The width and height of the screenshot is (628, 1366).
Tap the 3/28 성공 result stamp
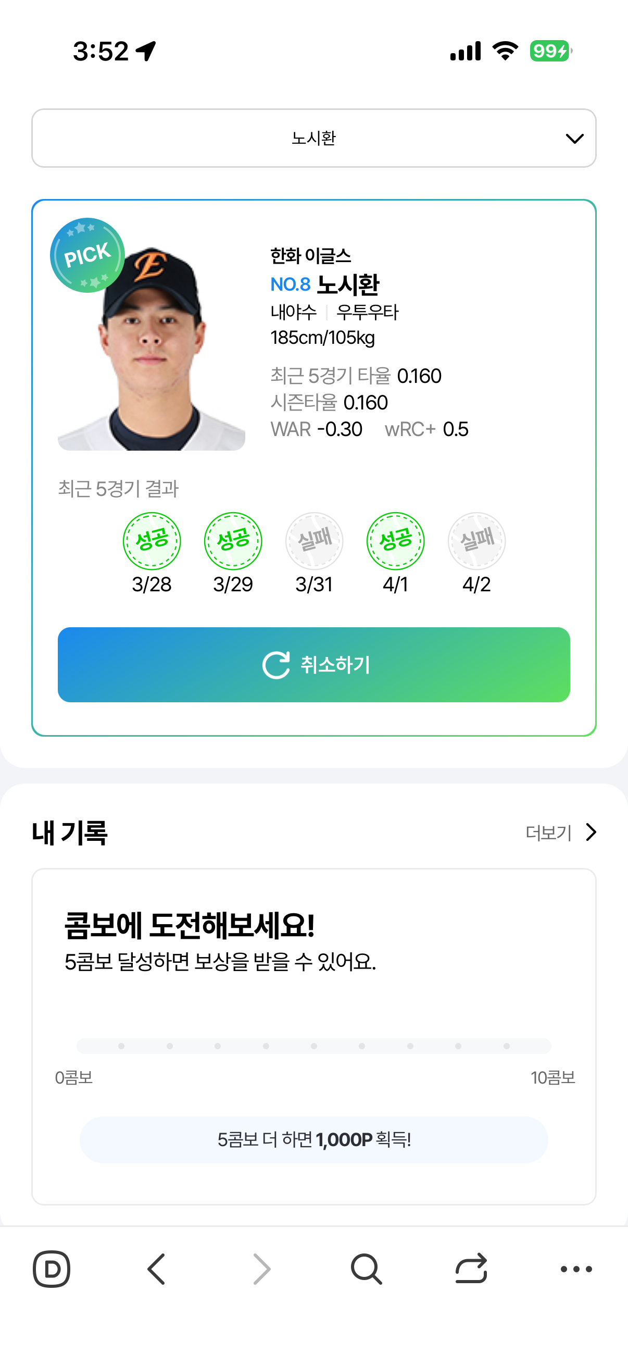point(152,541)
